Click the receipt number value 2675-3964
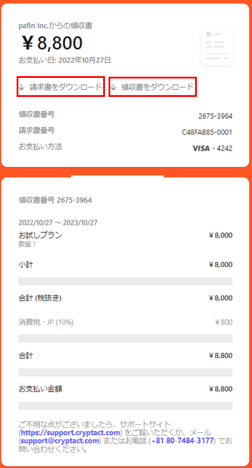 tap(215, 116)
